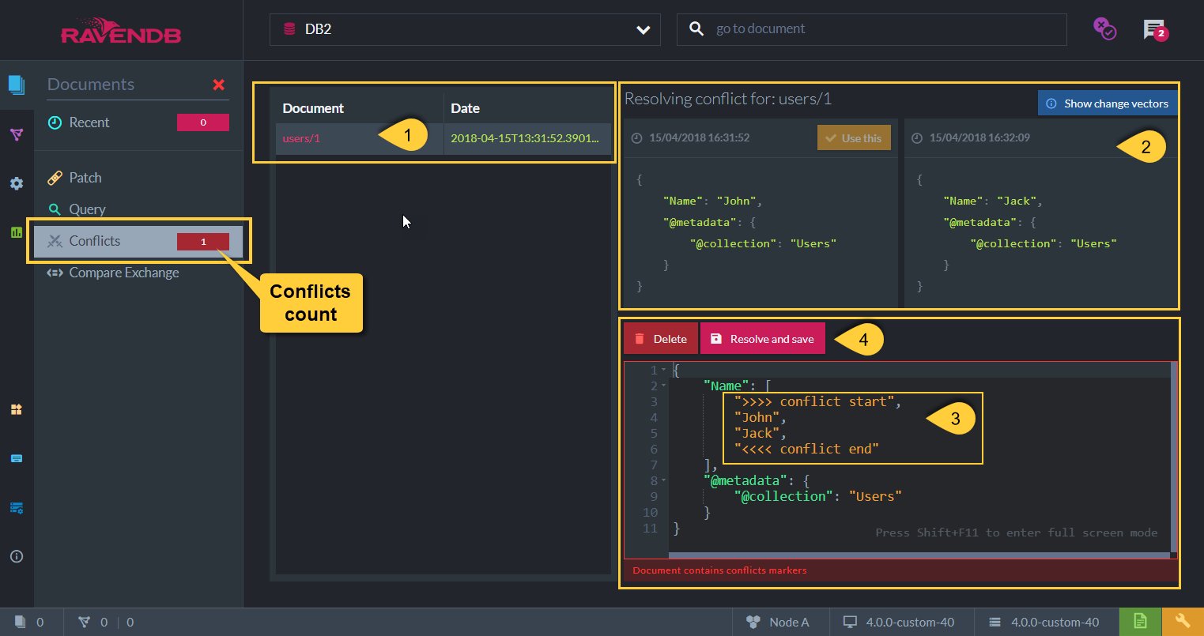Click the Document column header

313,108
